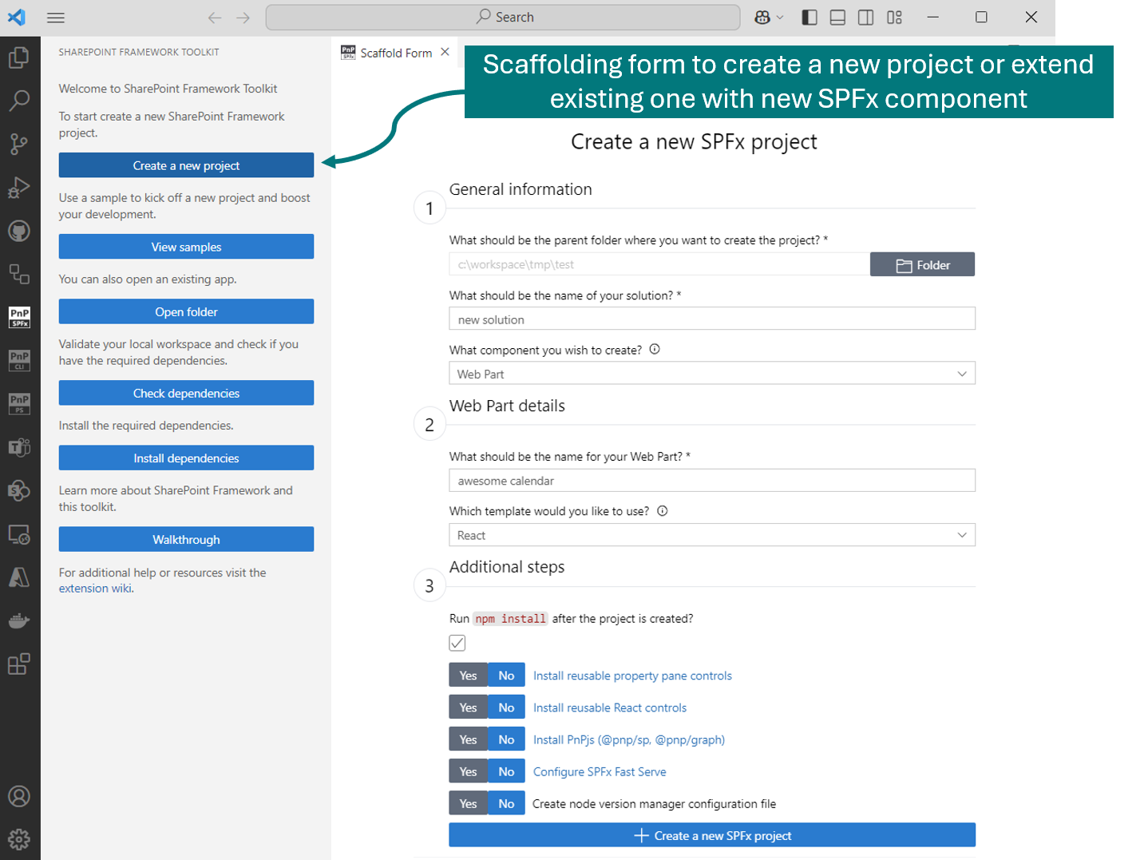Open info icon beside component question
Screen dimensions: 1148x860
pos(655,349)
